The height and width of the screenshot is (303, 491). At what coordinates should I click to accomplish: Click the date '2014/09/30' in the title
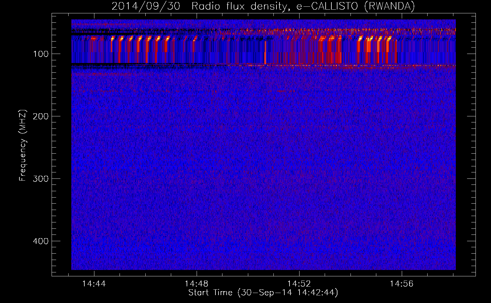click(x=146, y=6)
